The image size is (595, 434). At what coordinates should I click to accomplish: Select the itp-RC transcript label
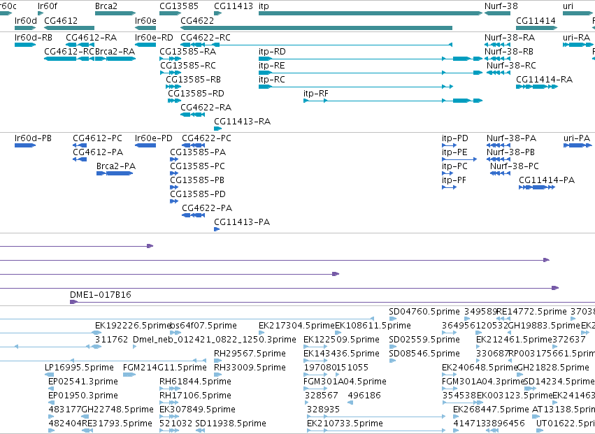point(272,80)
